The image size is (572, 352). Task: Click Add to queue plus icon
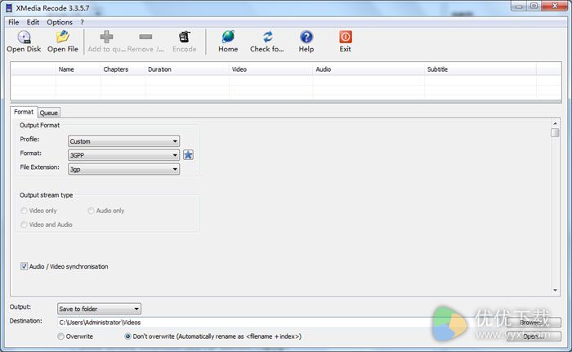pyautogui.click(x=106, y=37)
